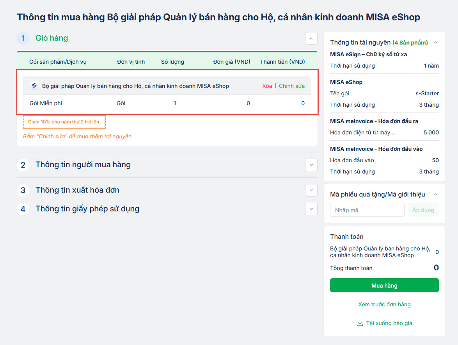
Task: Open Xem trước đơn hàng preview
Action: pos(384,304)
